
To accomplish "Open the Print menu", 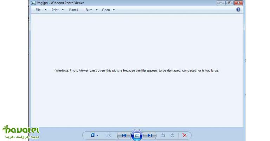I will tap(55, 10).
